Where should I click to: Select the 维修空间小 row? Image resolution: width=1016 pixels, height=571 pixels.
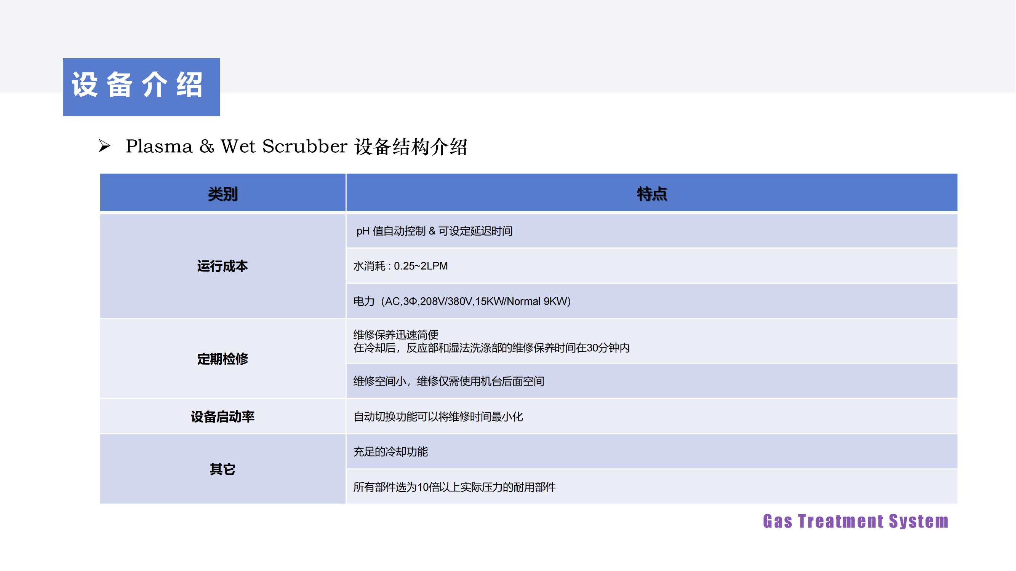click(x=448, y=381)
